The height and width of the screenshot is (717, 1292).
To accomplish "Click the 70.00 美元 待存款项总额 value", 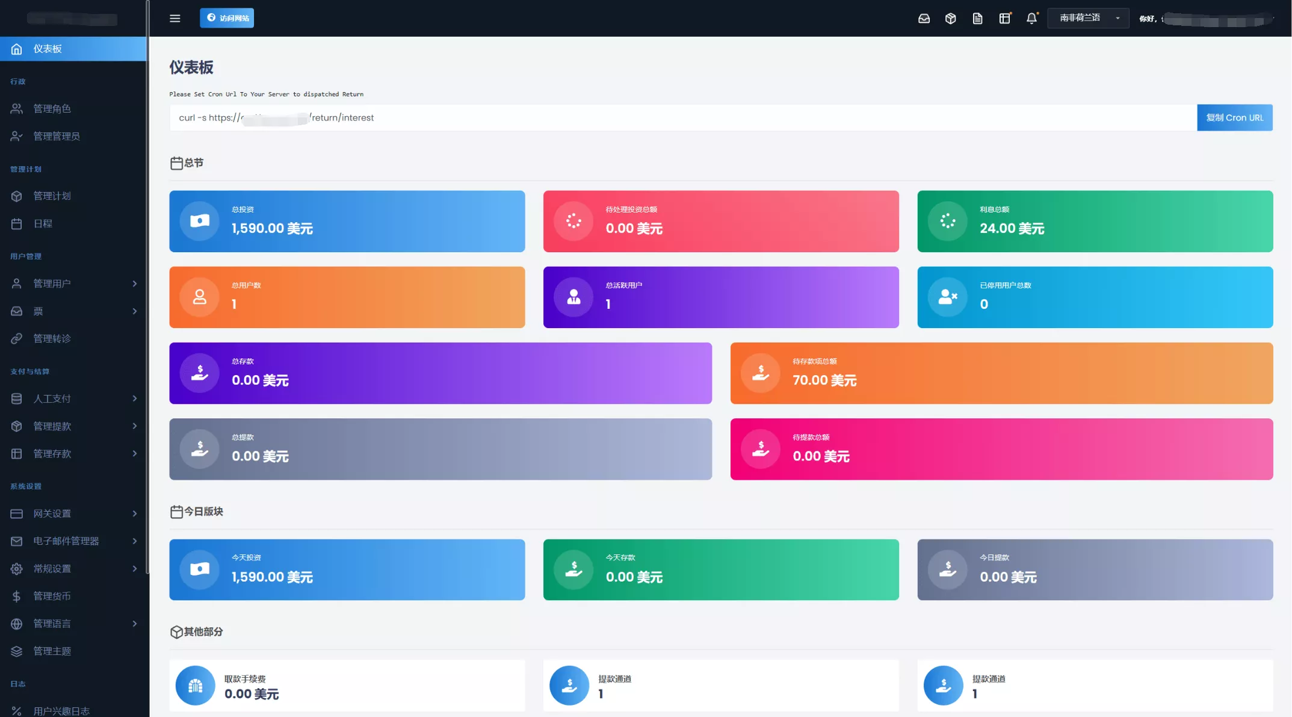I will [824, 380].
